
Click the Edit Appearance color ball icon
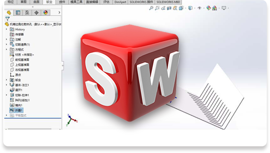click(209, 8)
